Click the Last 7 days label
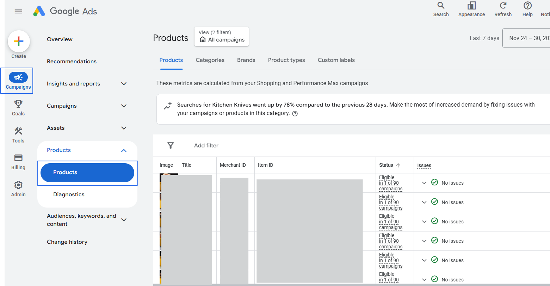The width and height of the screenshot is (550, 286). point(484,38)
